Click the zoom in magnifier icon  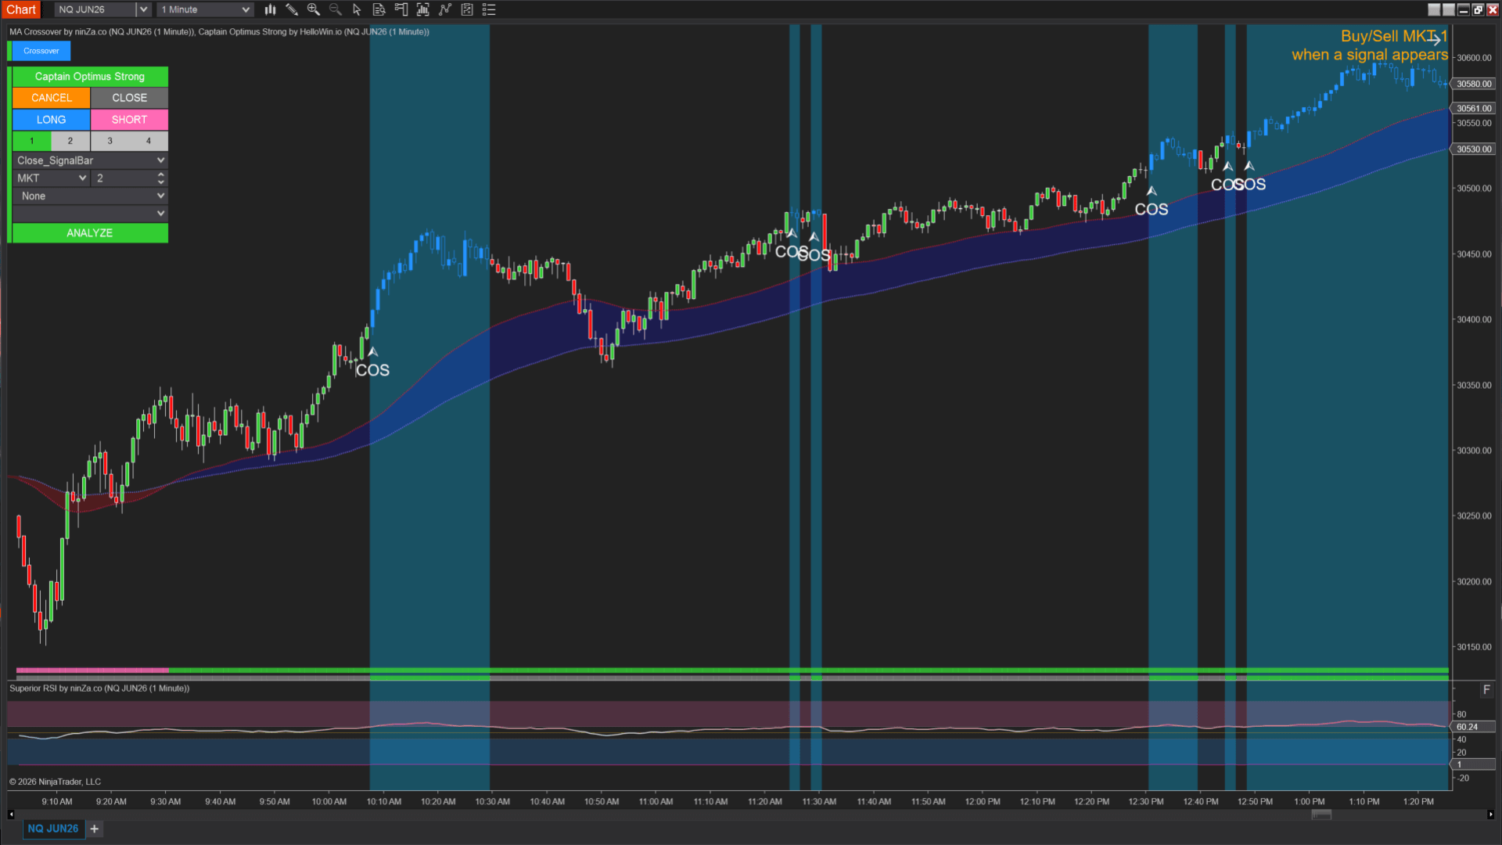[x=314, y=9]
